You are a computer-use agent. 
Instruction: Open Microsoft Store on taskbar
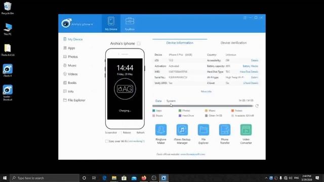[124, 178]
